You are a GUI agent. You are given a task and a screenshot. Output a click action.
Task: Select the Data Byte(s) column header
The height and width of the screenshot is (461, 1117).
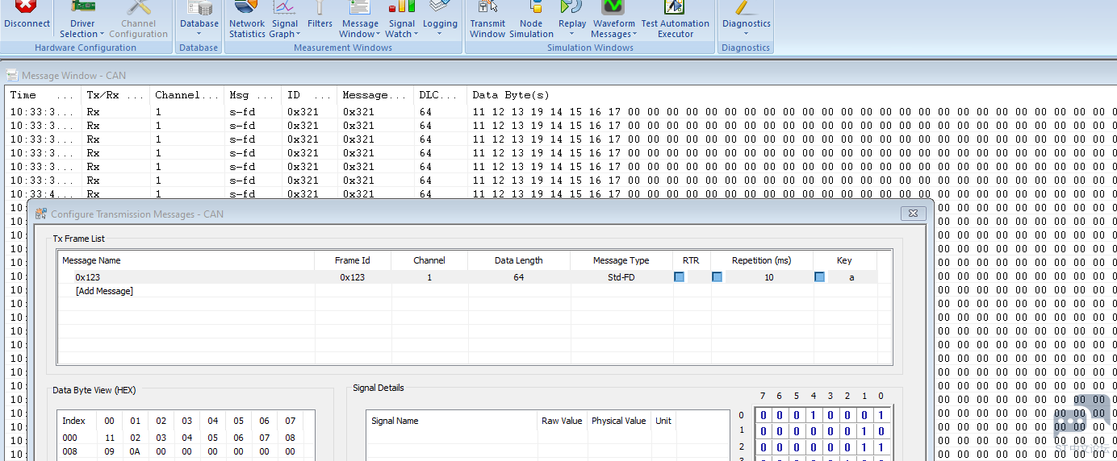coord(510,95)
